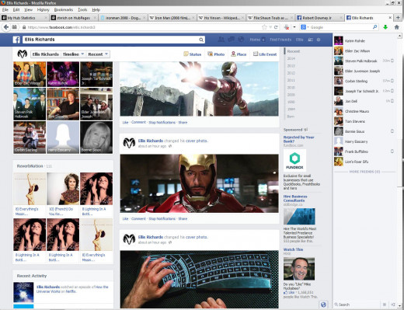This screenshot has width=404, height=310.
Task: Click the Mike Huckabee ad image
Action: (299, 269)
